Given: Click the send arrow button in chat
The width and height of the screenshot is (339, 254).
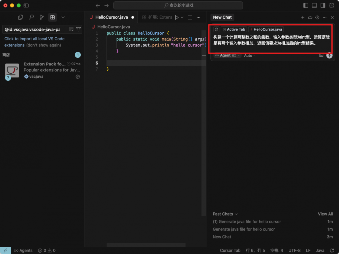Looking at the screenshot, I should (329, 56).
